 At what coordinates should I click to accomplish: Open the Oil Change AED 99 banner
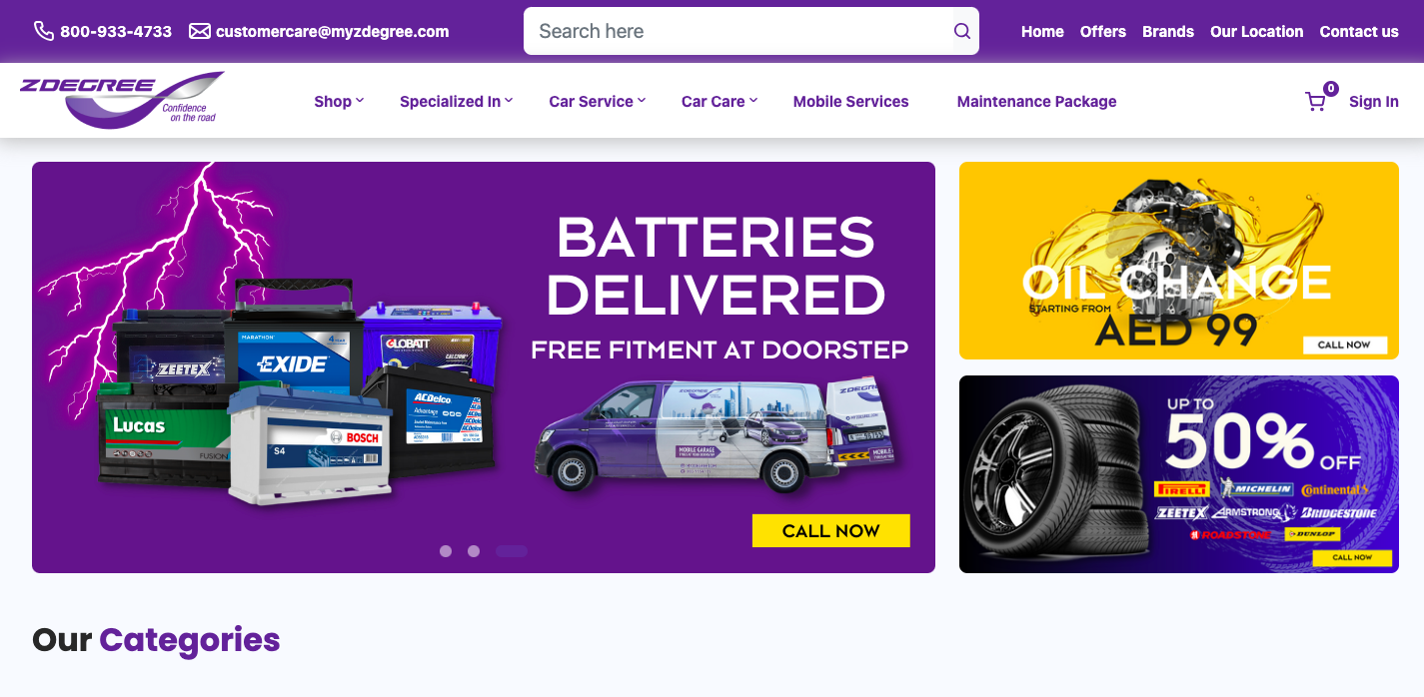pyautogui.click(x=1179, y=261)
